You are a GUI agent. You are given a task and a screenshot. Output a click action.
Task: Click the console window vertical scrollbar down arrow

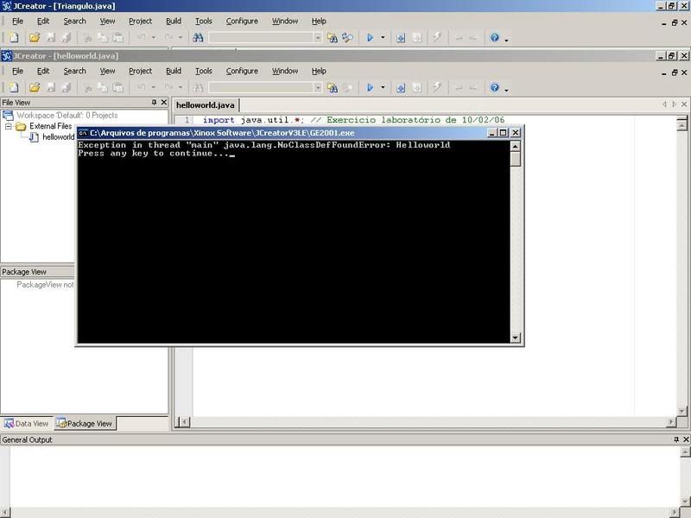pos(516,338)
